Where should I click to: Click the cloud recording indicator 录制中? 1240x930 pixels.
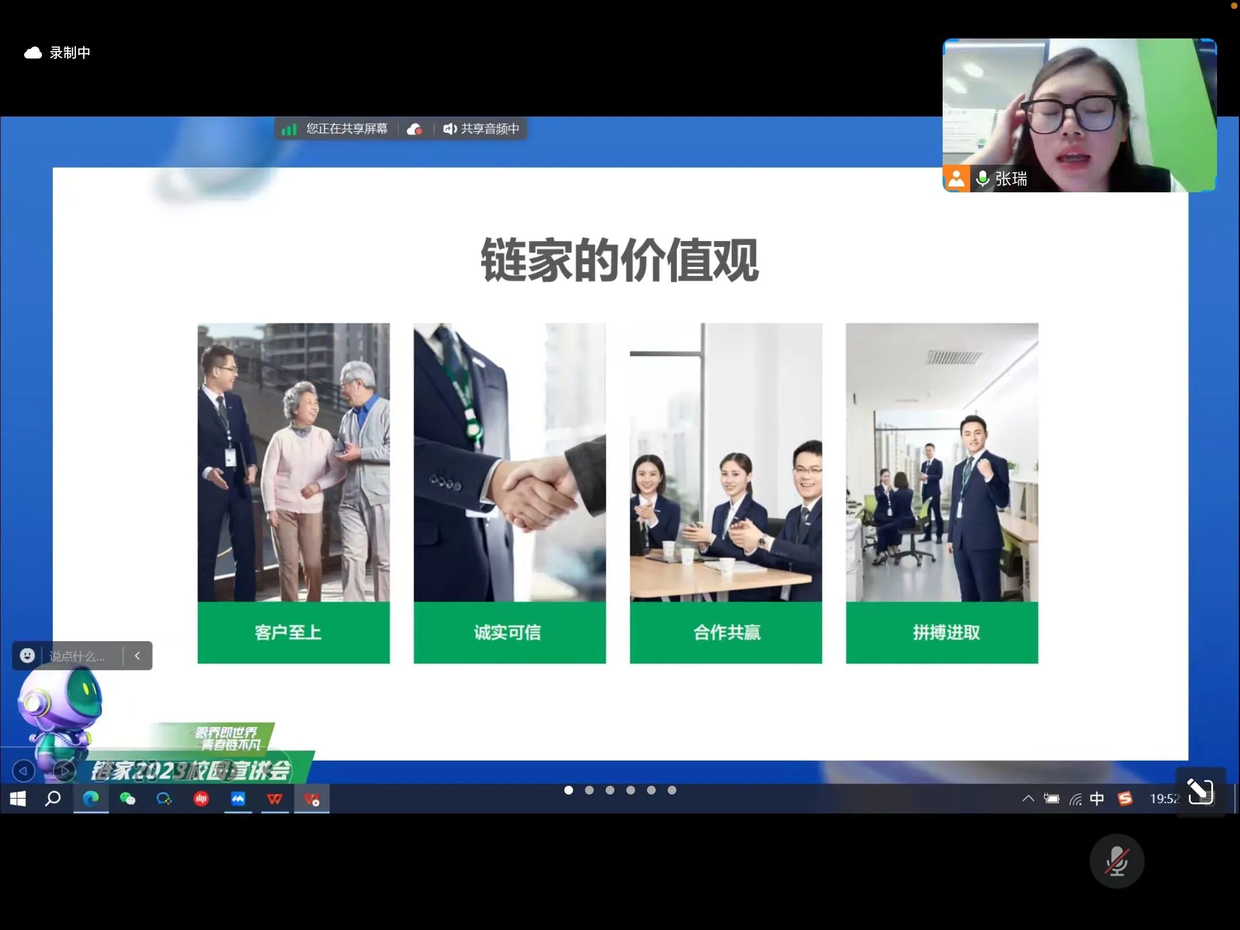(57, 53)
